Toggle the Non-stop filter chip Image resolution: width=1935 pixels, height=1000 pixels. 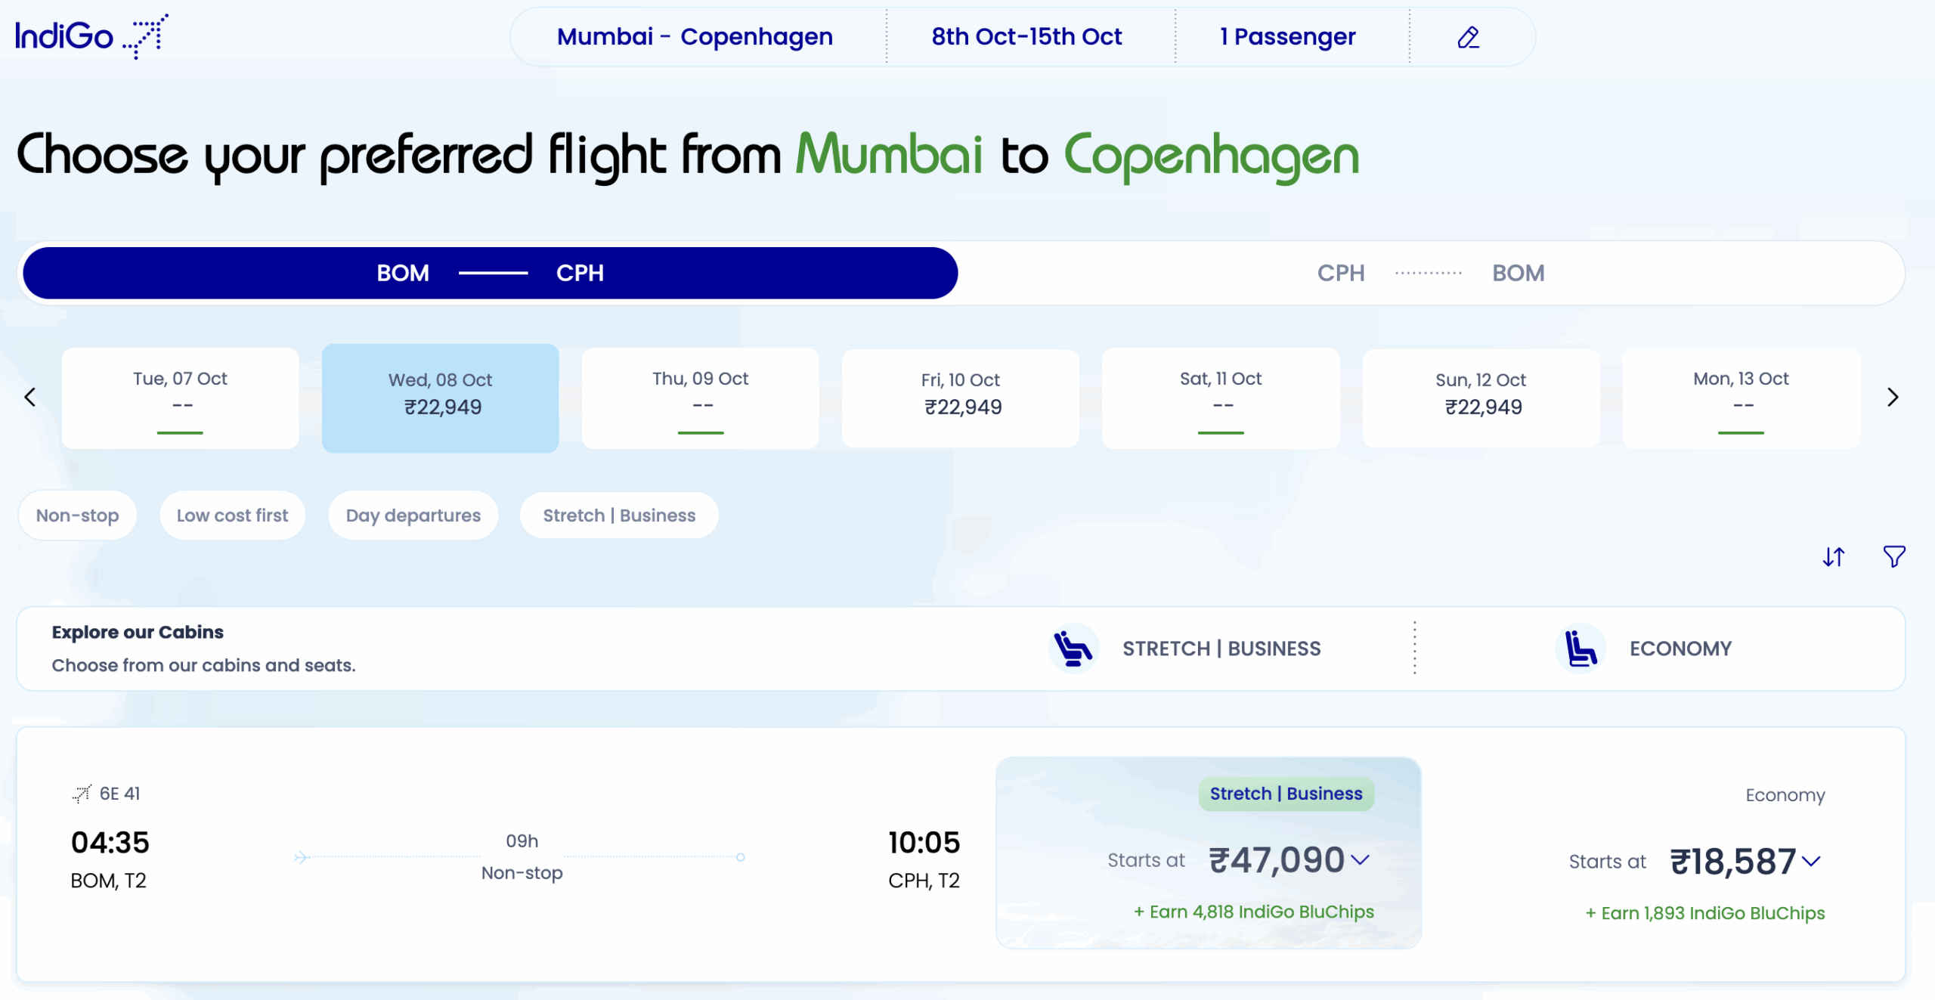pos(77,515)
